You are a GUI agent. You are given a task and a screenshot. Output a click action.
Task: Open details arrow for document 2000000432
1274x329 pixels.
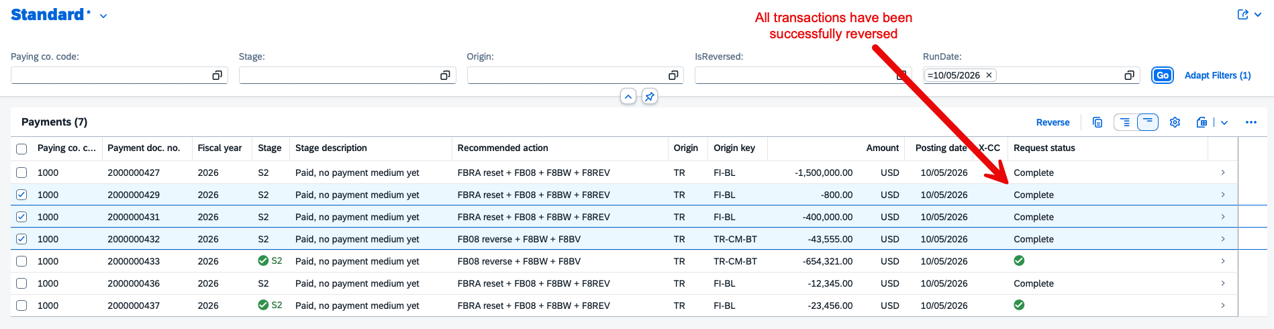[1223, 239]
